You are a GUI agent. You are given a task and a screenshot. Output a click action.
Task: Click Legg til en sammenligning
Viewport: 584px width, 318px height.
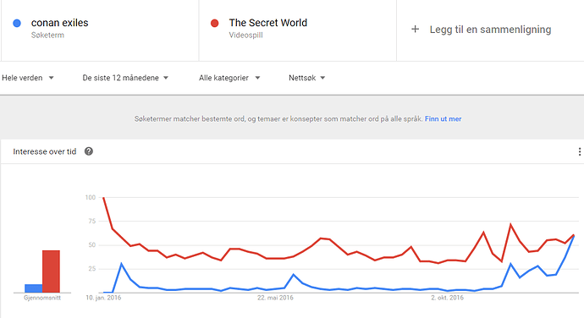click(x=490, y=30)
